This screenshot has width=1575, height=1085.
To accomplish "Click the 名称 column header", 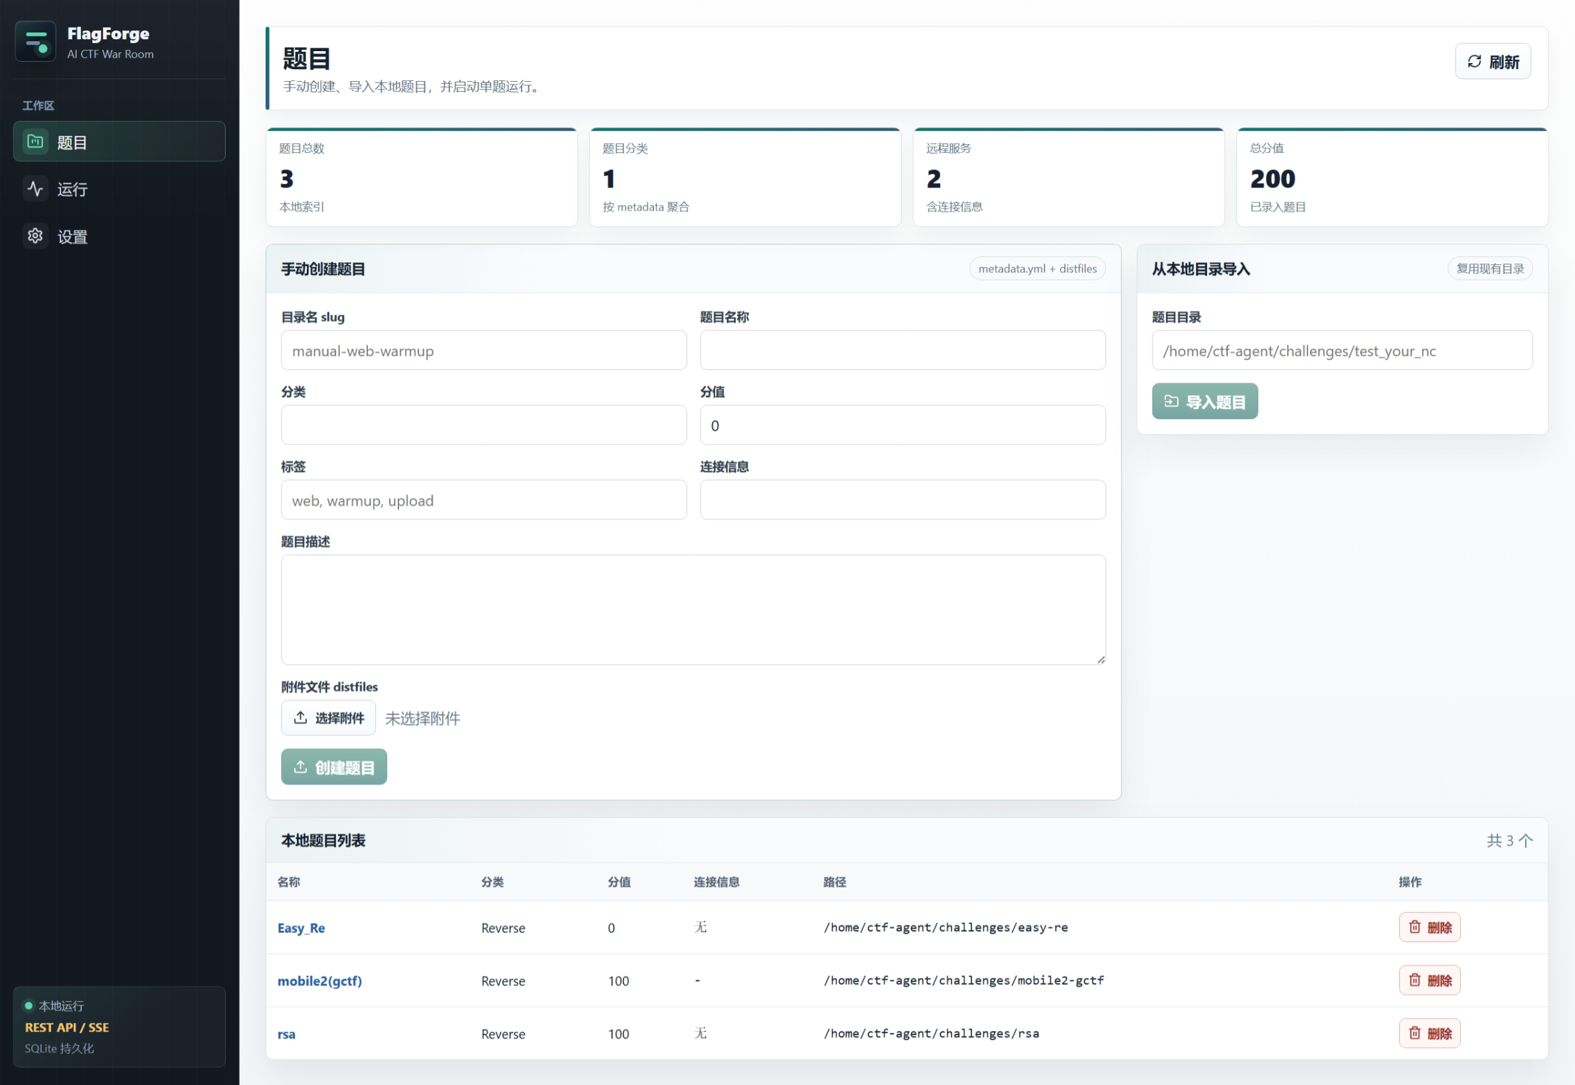I will 289,882.
